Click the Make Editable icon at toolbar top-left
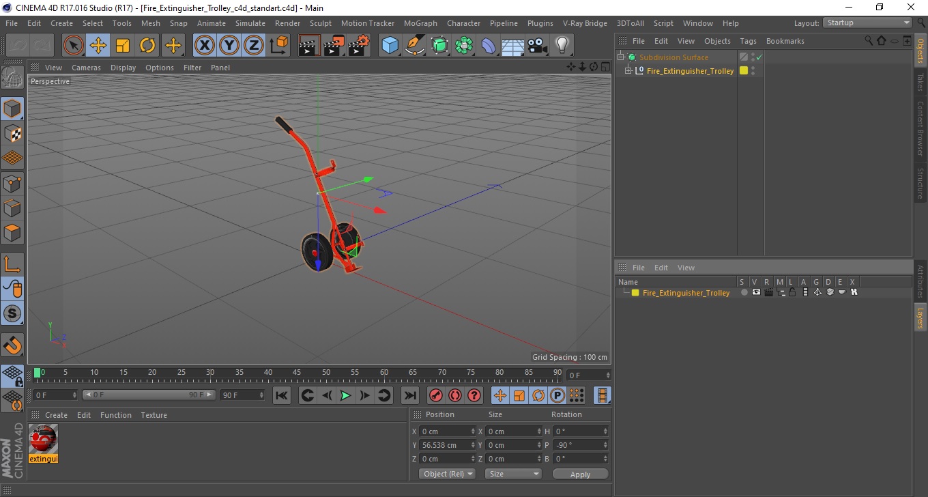 12,78
